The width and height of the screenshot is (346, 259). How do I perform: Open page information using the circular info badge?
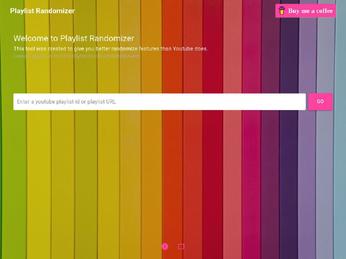point(165,246)
